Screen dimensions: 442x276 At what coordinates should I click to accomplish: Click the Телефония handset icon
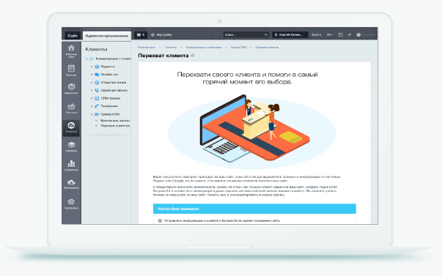pos(97,106)
